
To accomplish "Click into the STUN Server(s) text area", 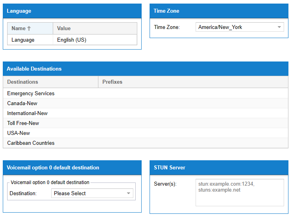I will (240, 192).
